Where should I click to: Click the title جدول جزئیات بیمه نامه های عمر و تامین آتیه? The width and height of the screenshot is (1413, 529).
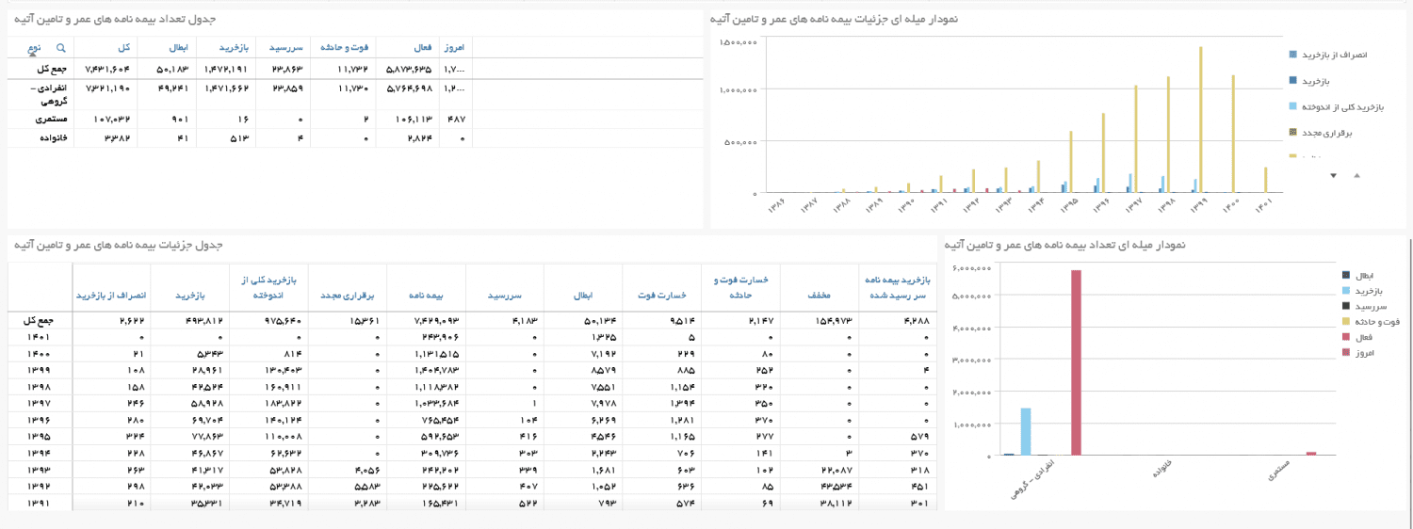pos(119,245)
